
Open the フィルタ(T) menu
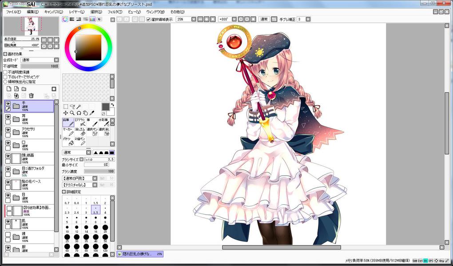[115, 12]
